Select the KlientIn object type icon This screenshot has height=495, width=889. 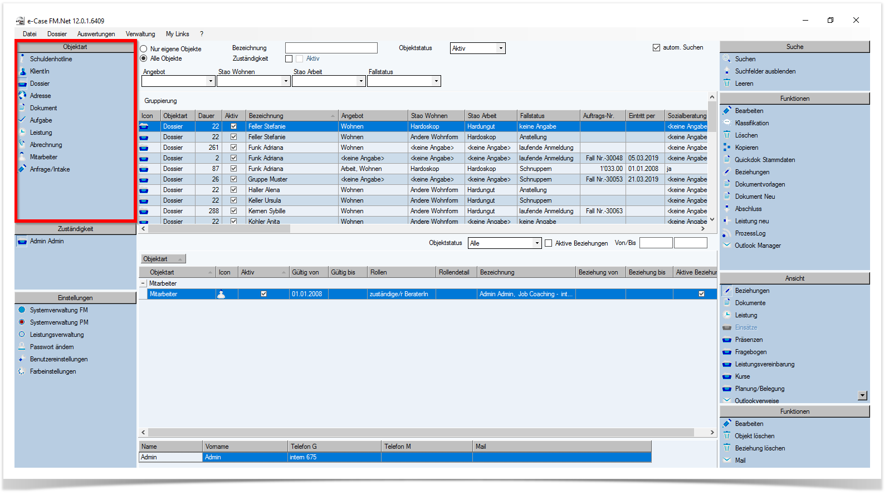22,71
